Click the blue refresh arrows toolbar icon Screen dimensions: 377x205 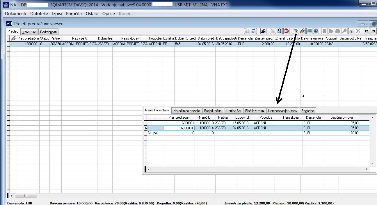pyautogui.click(x=254, y=31)
